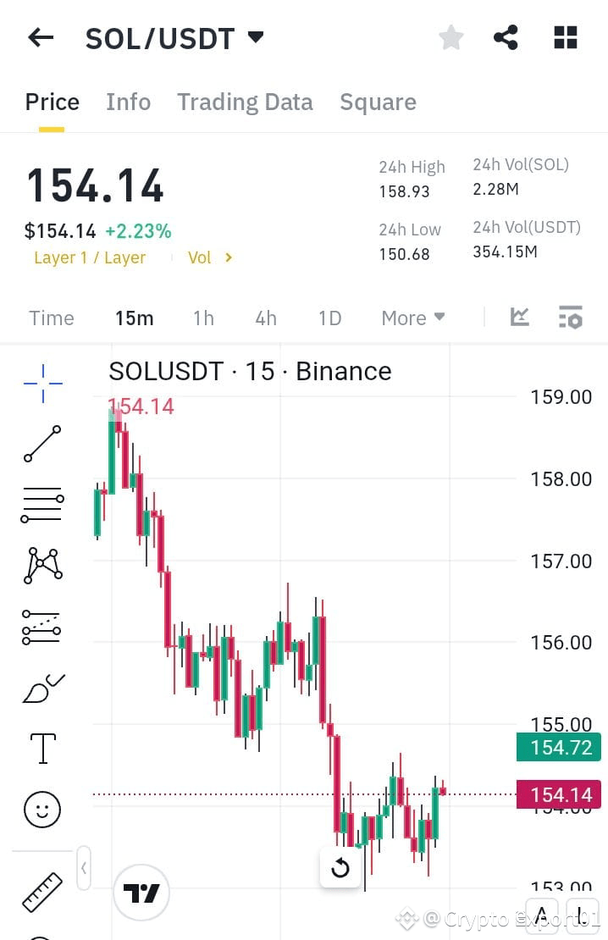Toggle the favorite star for SOL/USDT
The image size is (608, 940).
[450, 37]
